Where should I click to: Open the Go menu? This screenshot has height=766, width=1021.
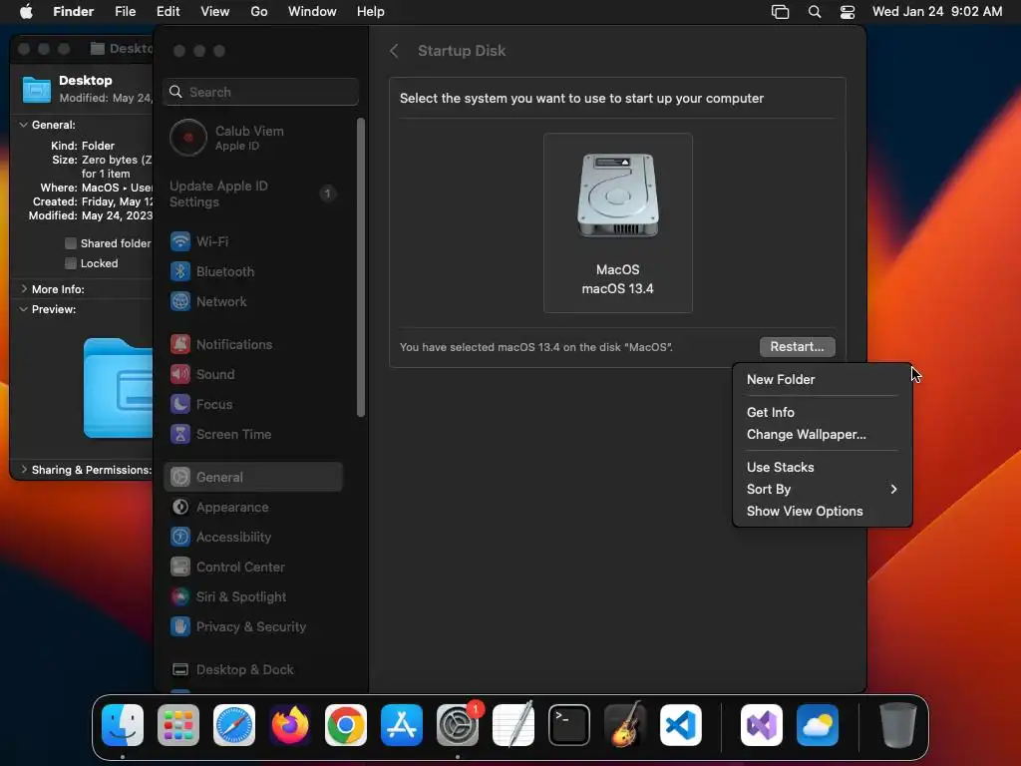259,12
